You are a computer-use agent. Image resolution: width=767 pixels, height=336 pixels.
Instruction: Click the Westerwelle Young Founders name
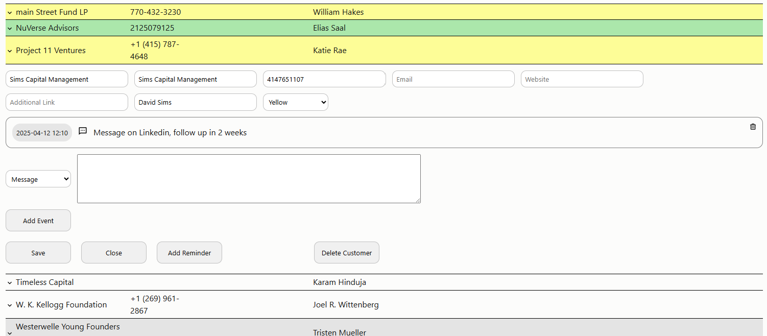coord(68,327)
